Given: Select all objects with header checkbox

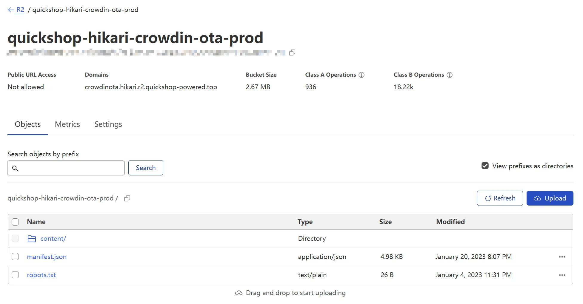Looking at the screenshot, I should coord(15,222).
